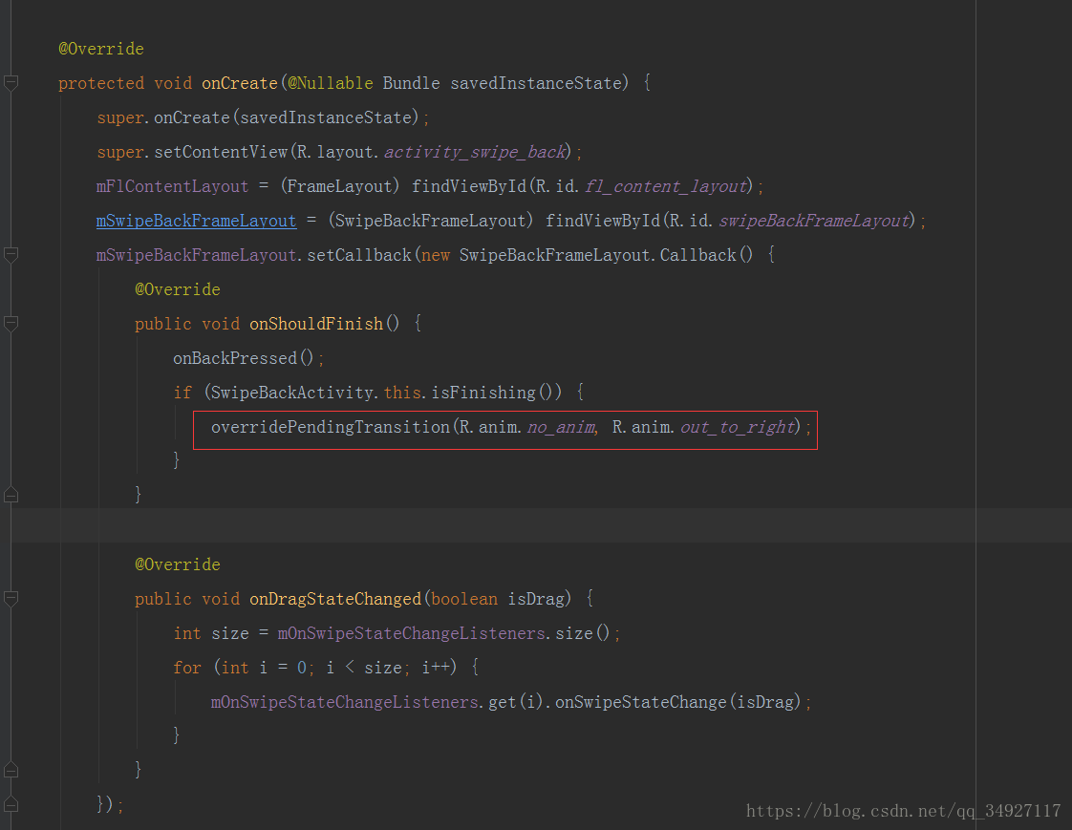1072x830 pixels.
Task: Click the (FrameLayout) cast
Action: tap(340, 186)
